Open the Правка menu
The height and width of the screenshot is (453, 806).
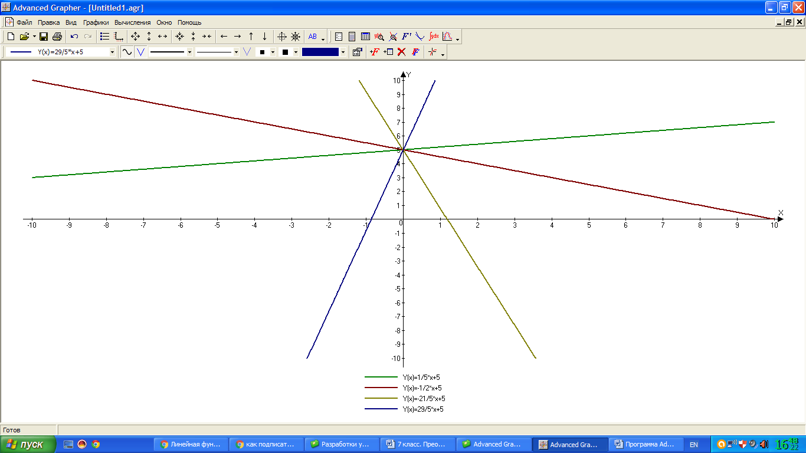[49, 22]
